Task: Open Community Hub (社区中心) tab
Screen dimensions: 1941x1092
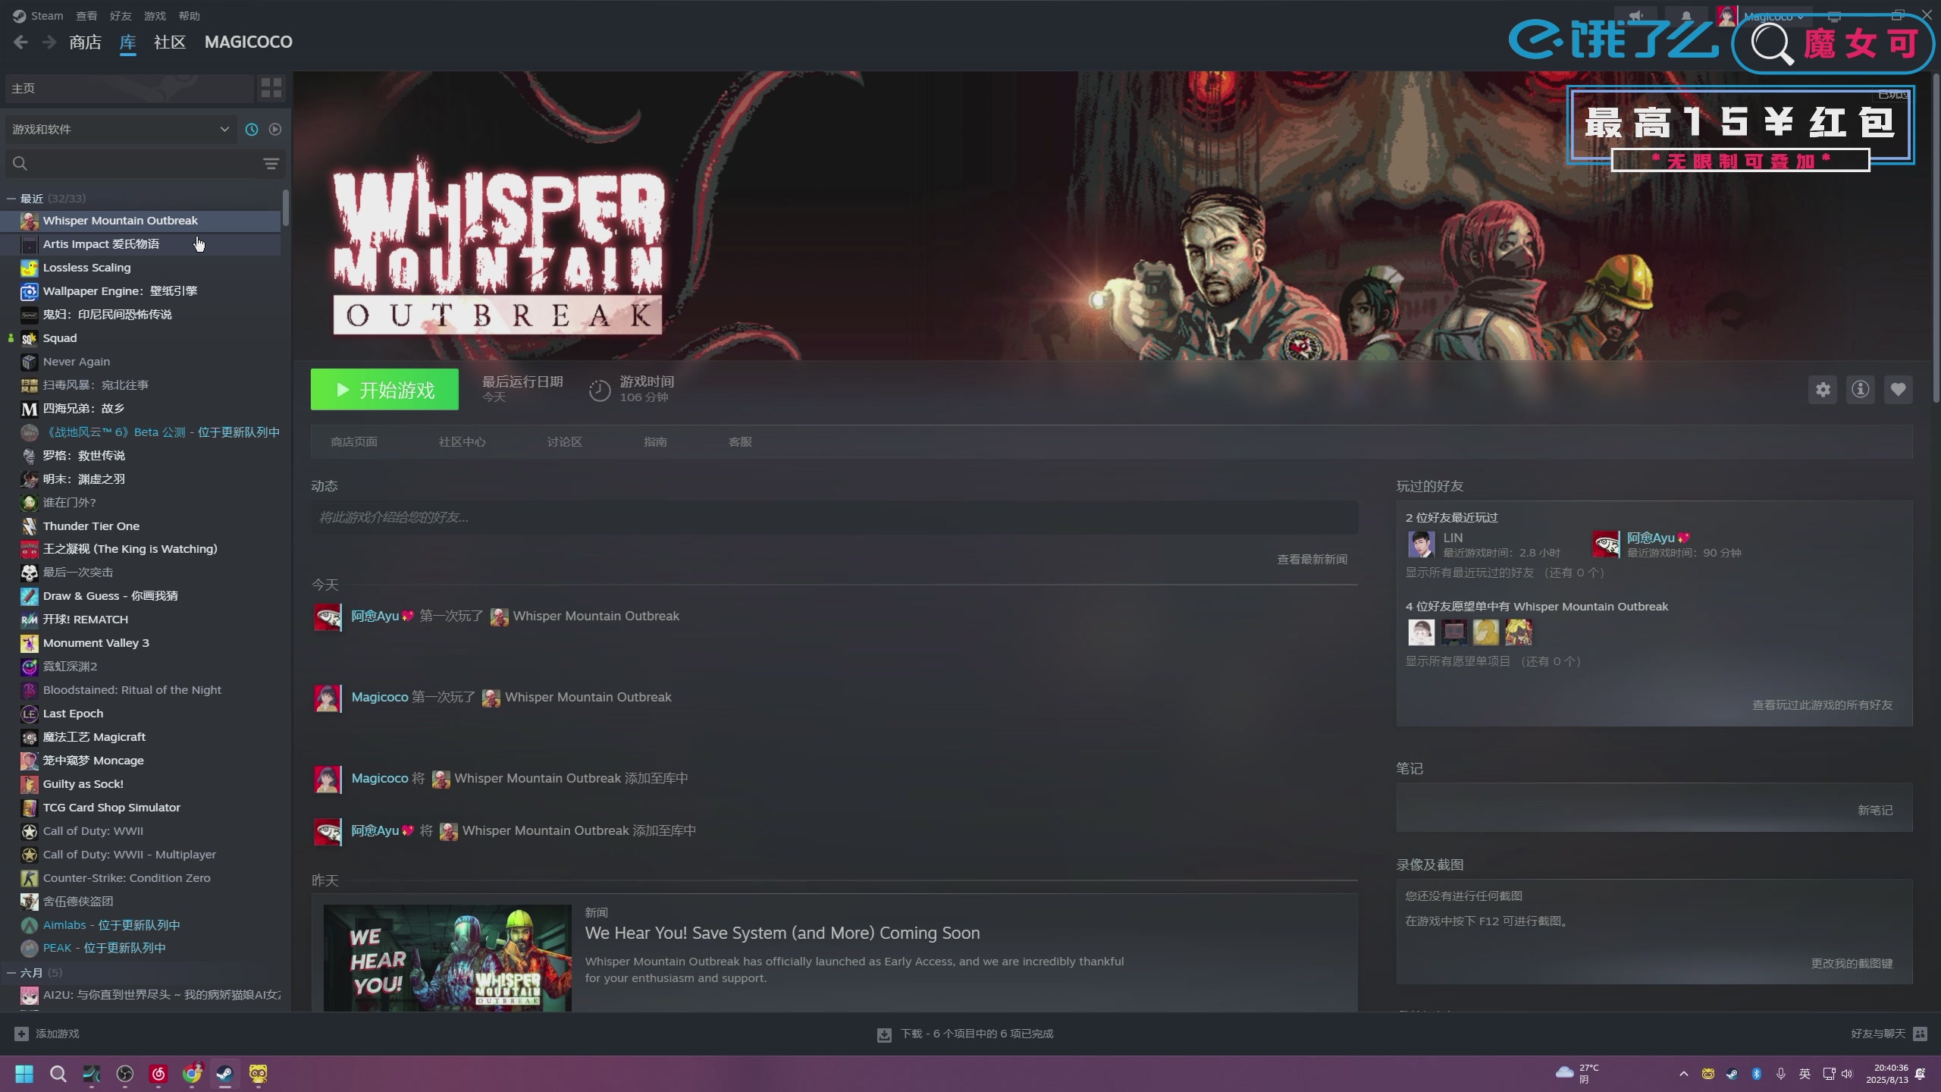Action: pos(463,442)
